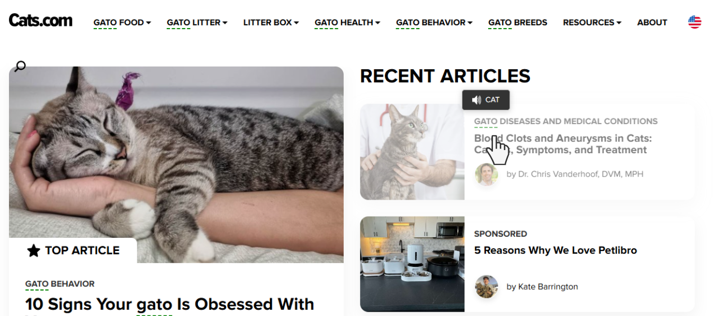
Task: Play CAT pronunciation speaker tooltip
Action: point(486,99)
